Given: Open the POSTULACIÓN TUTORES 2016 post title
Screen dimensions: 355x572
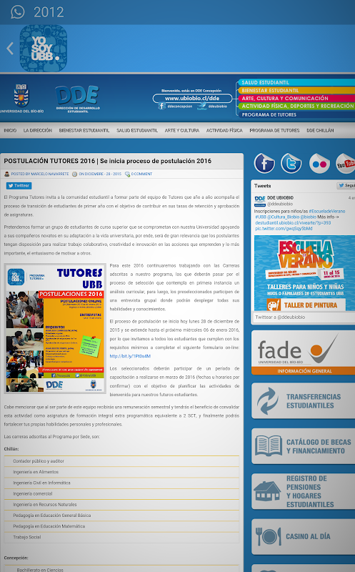Looking at the screenshot, I should (x=108, y=161).
